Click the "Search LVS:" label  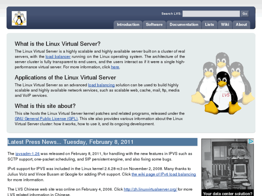pyautogui.click(x=172, y=14)
